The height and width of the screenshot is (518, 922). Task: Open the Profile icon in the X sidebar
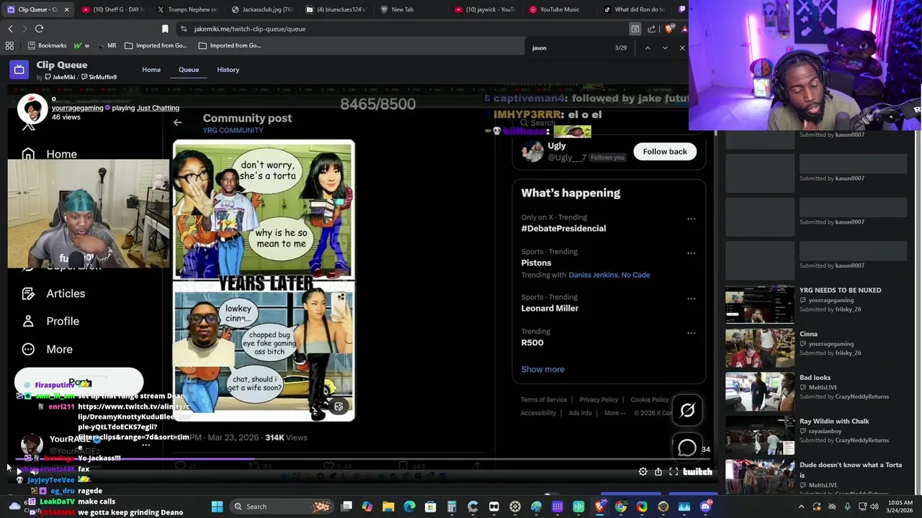click(28, 322)
